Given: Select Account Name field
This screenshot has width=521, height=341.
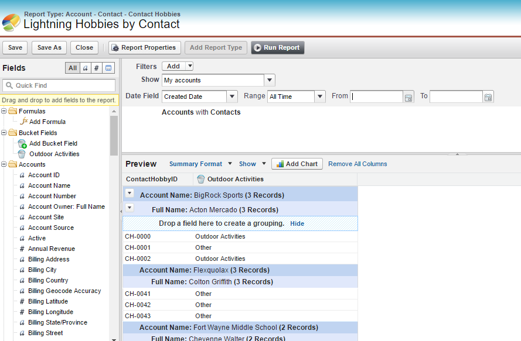Looking at the screenshot, I should click(49, 186).
